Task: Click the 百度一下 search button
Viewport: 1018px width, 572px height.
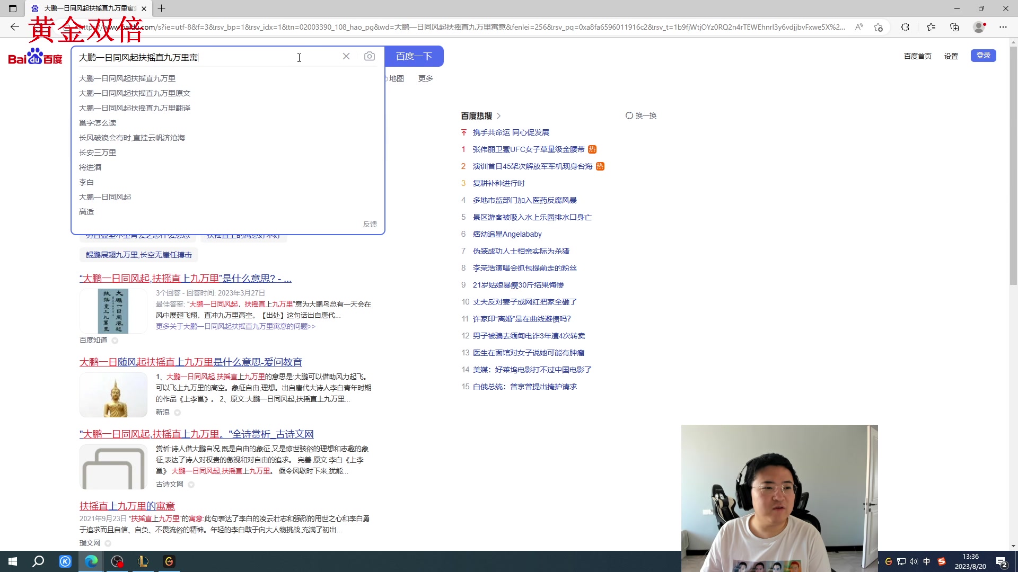Action: point(414,56)
